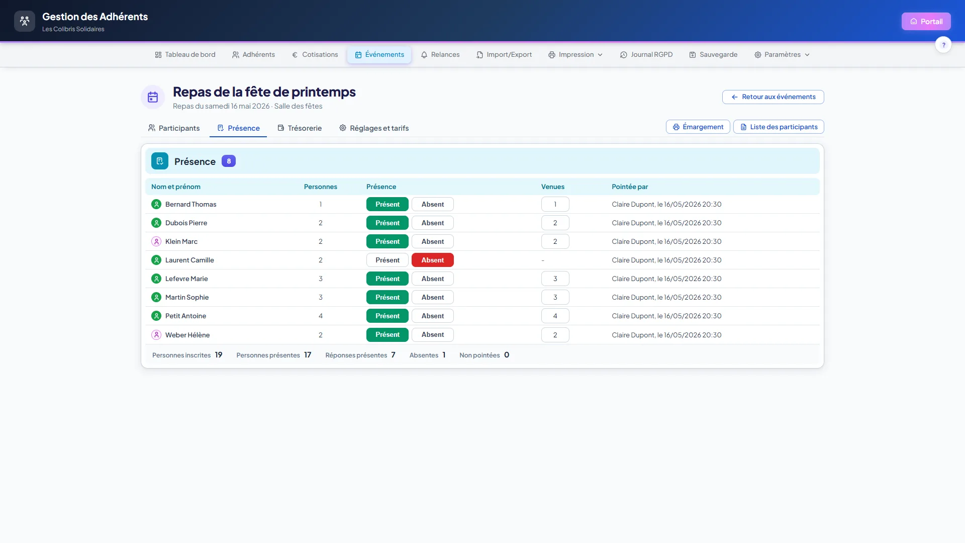This screenshot has width=965, height=543.
Task: Open Tableau de bord
Action: pyautogui.click(x=185, y=55)
